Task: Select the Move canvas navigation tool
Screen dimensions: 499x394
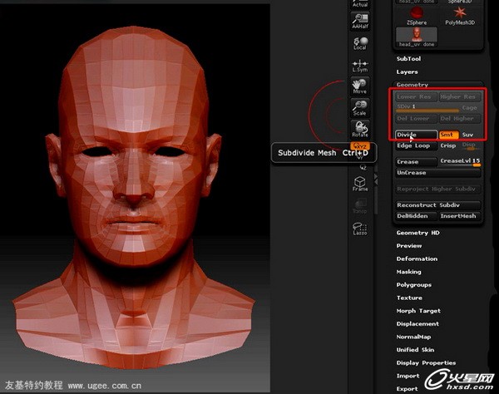Action: pos(360,86)
